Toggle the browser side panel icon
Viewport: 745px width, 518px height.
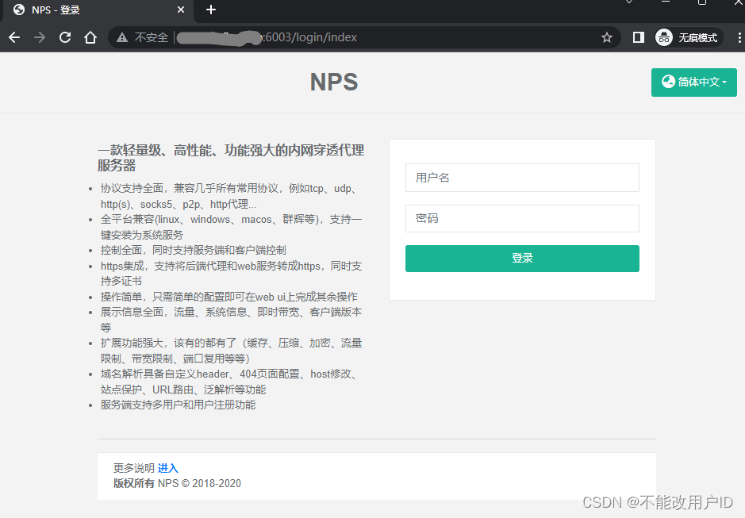tap(639, 37)
